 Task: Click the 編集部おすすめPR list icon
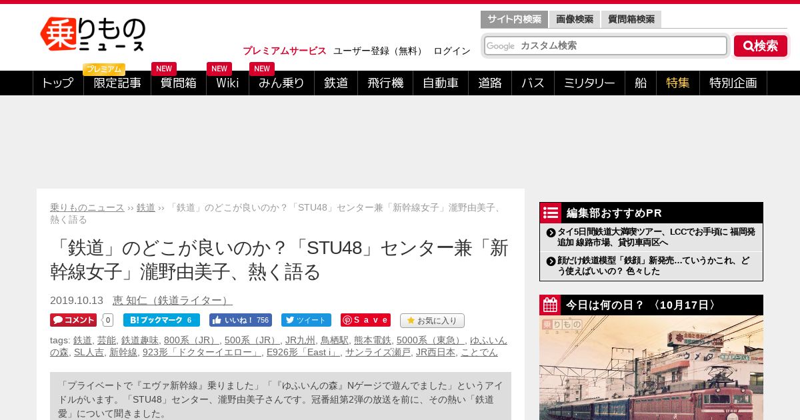(x=551, y=213)
